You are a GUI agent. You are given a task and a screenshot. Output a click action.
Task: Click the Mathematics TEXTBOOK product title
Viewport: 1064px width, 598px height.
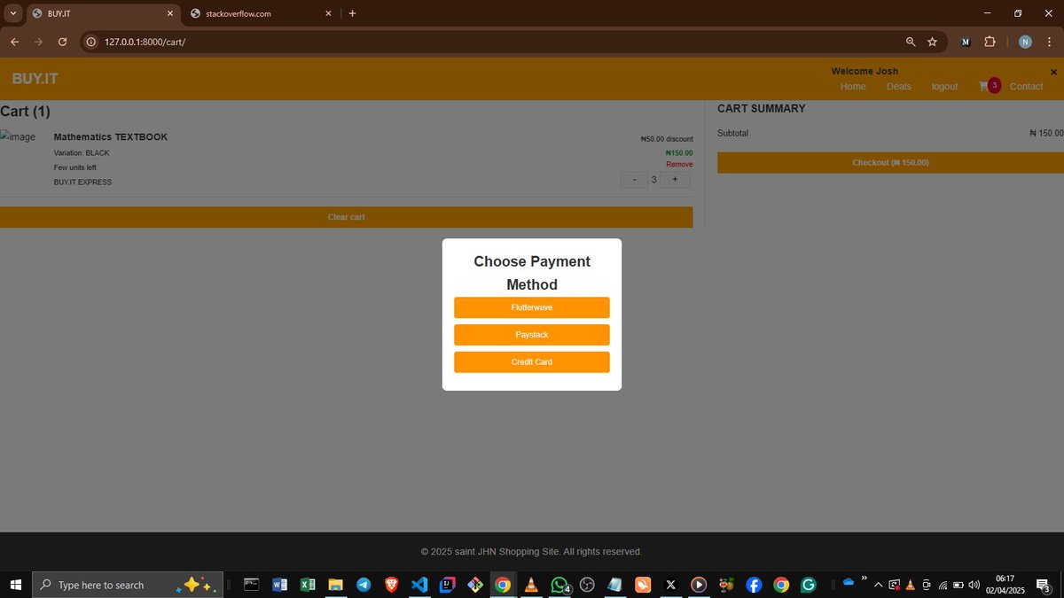point(111,136)
